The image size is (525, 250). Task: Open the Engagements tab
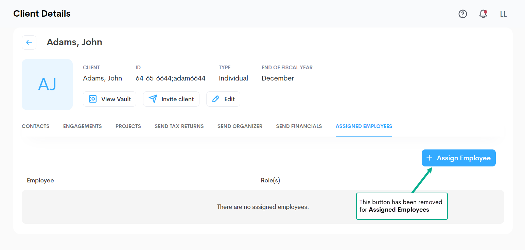click(82, 126)
